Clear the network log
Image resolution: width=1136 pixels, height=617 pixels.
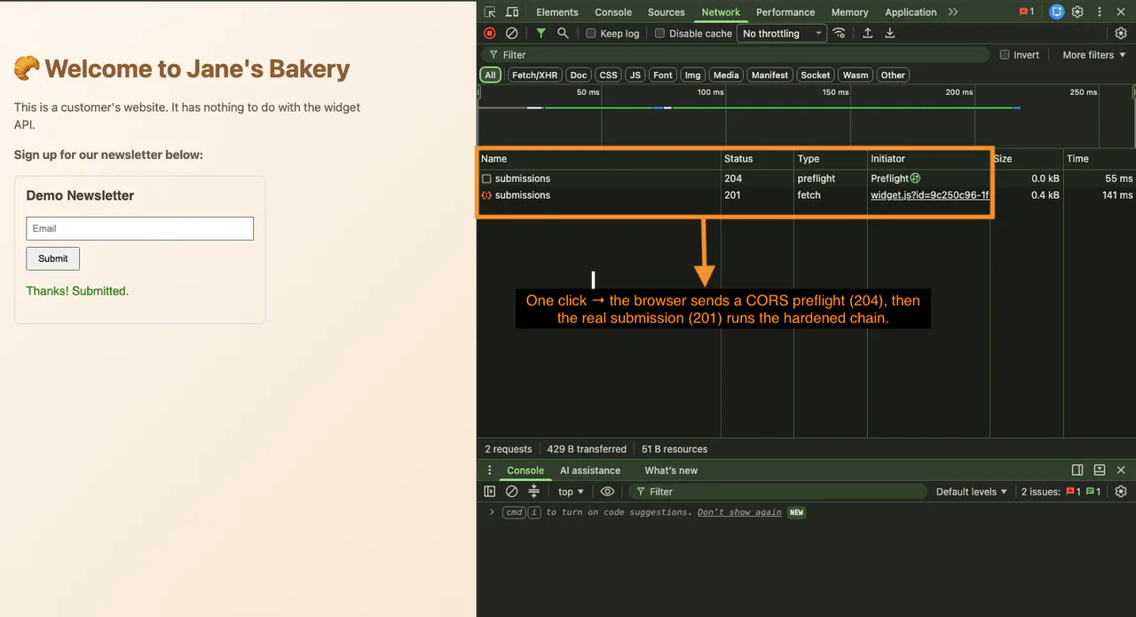pyautogui.click(x=512, y=34)
